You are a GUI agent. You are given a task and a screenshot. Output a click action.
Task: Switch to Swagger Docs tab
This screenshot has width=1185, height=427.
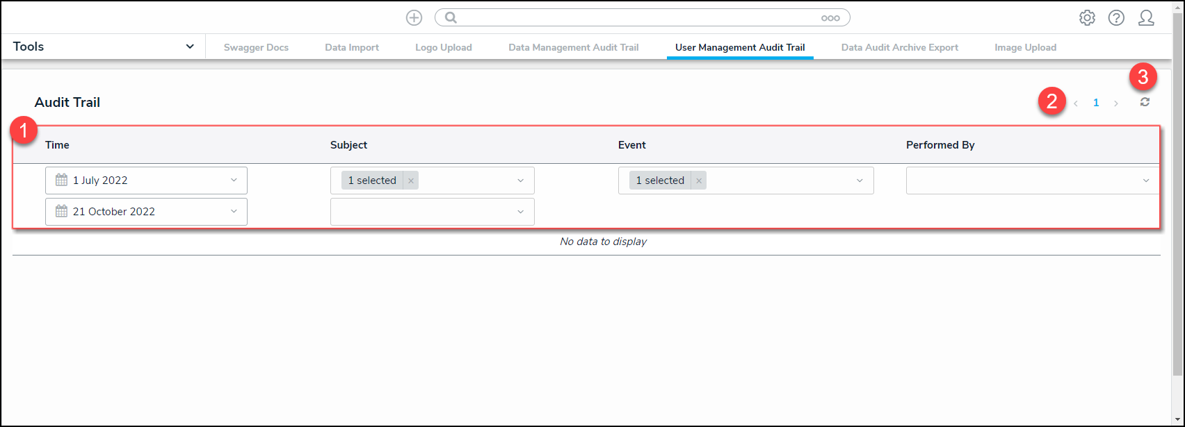(256, 47)
